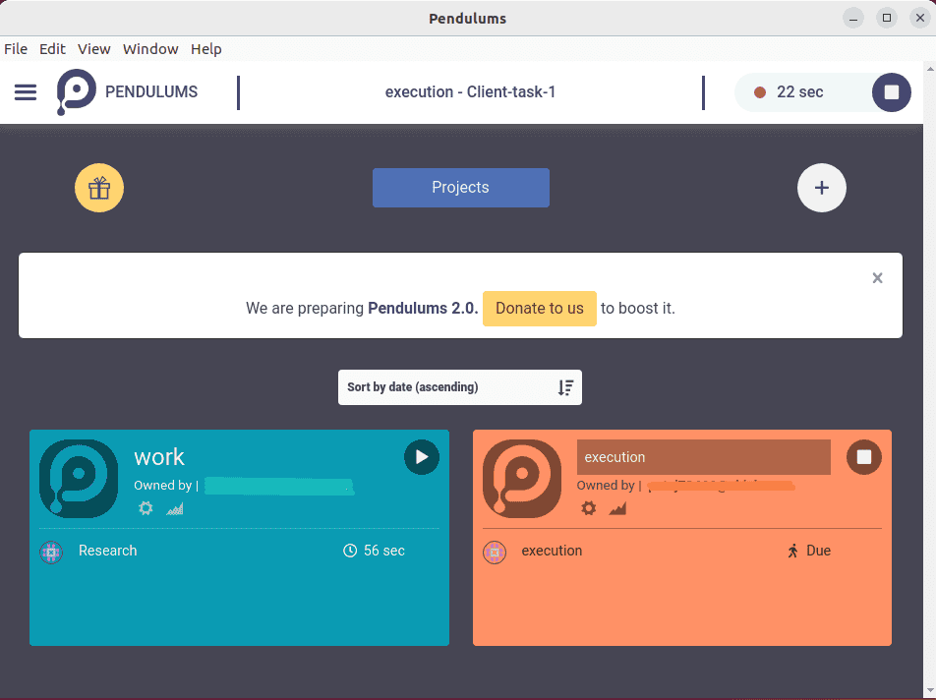Select the 'work' project title
The image size is (936, 700).
(x=159, y=457)
